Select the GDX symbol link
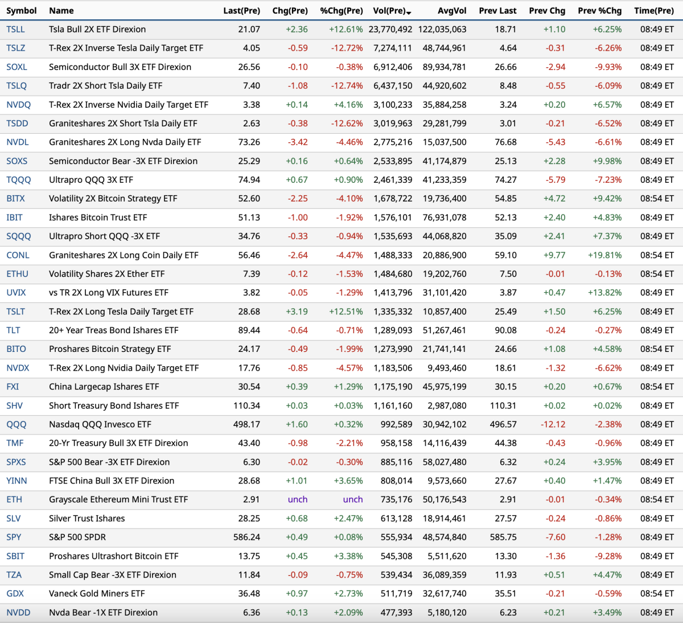Viewport: 683px width, 623px height. coord(15,593)
